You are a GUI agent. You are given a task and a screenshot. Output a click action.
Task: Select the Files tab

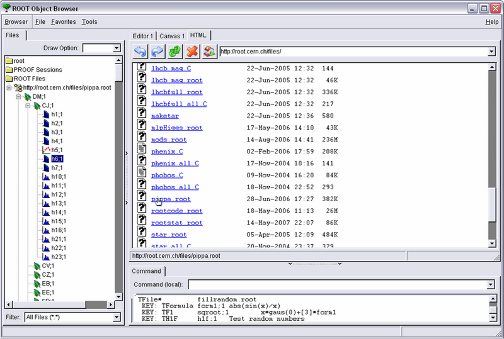[12, 35]
